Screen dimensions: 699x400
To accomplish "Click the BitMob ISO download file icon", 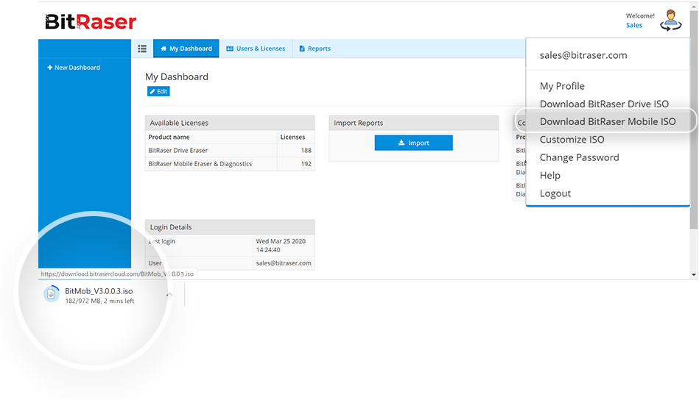I will click(51, 295).
